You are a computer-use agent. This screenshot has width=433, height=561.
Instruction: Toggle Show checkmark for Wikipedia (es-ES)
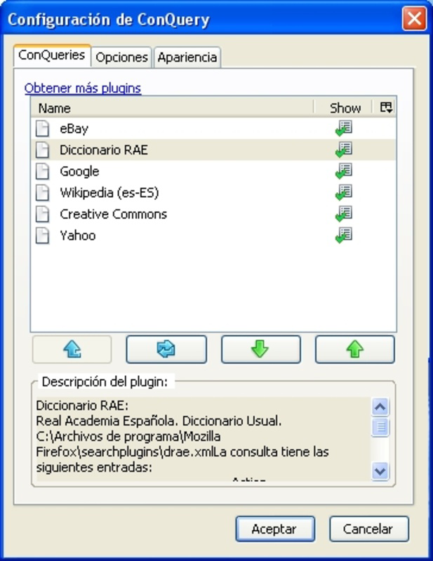point(343,193)
